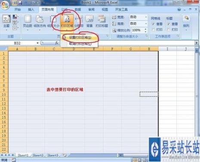The height and width of the screenshot is (162, 200).
Task: Open the round Office button menu
Action: (x=5, y=5)
